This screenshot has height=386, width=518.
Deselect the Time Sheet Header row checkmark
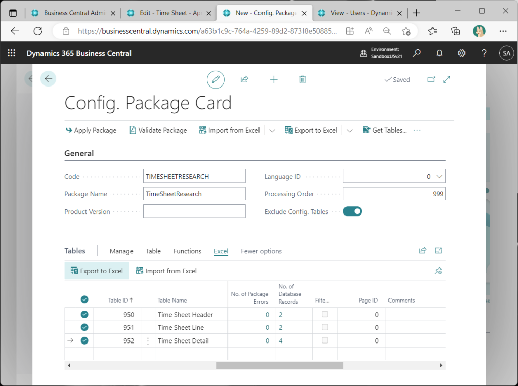84,314
